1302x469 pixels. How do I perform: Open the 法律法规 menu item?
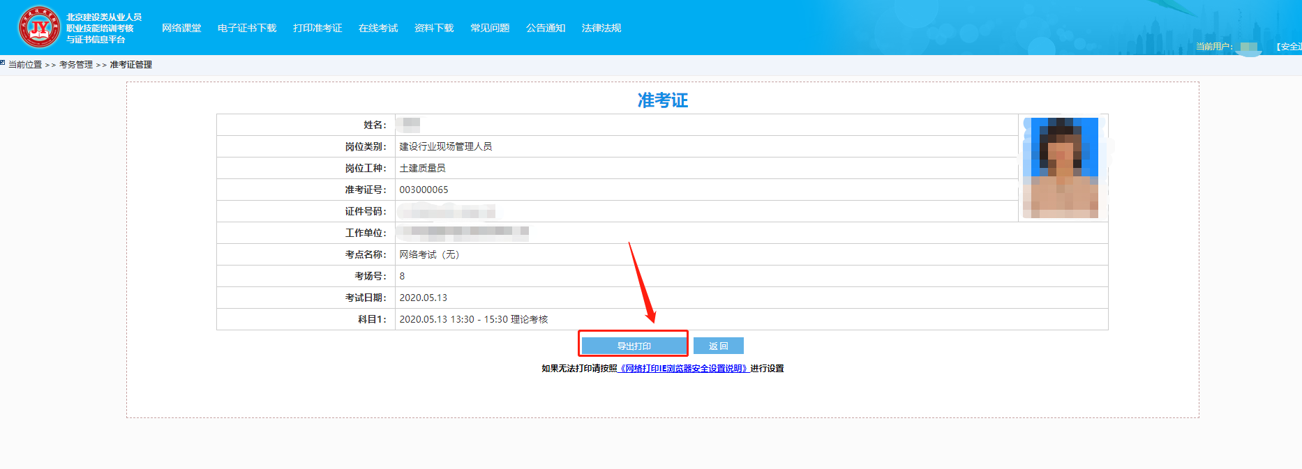click(601, 28)
